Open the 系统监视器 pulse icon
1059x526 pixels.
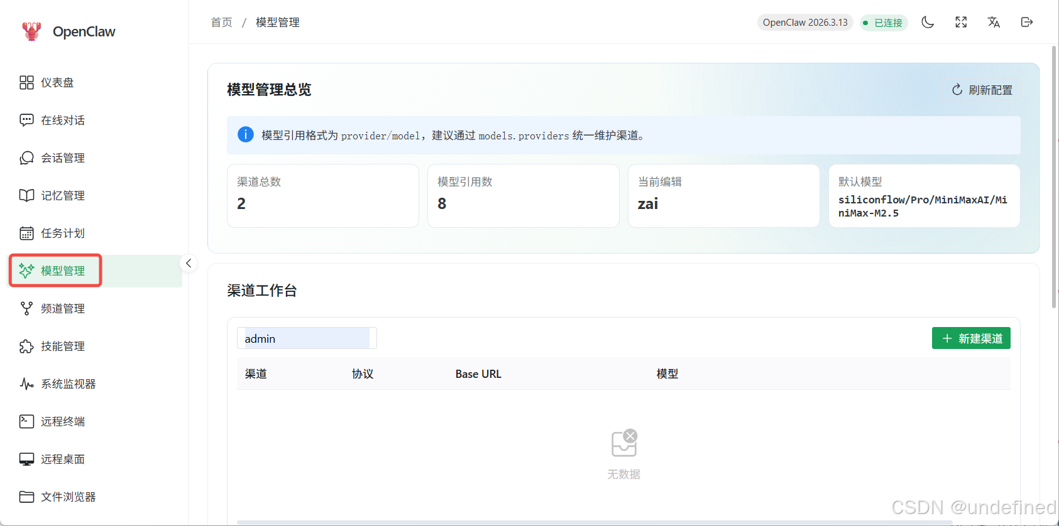(26, 384)
